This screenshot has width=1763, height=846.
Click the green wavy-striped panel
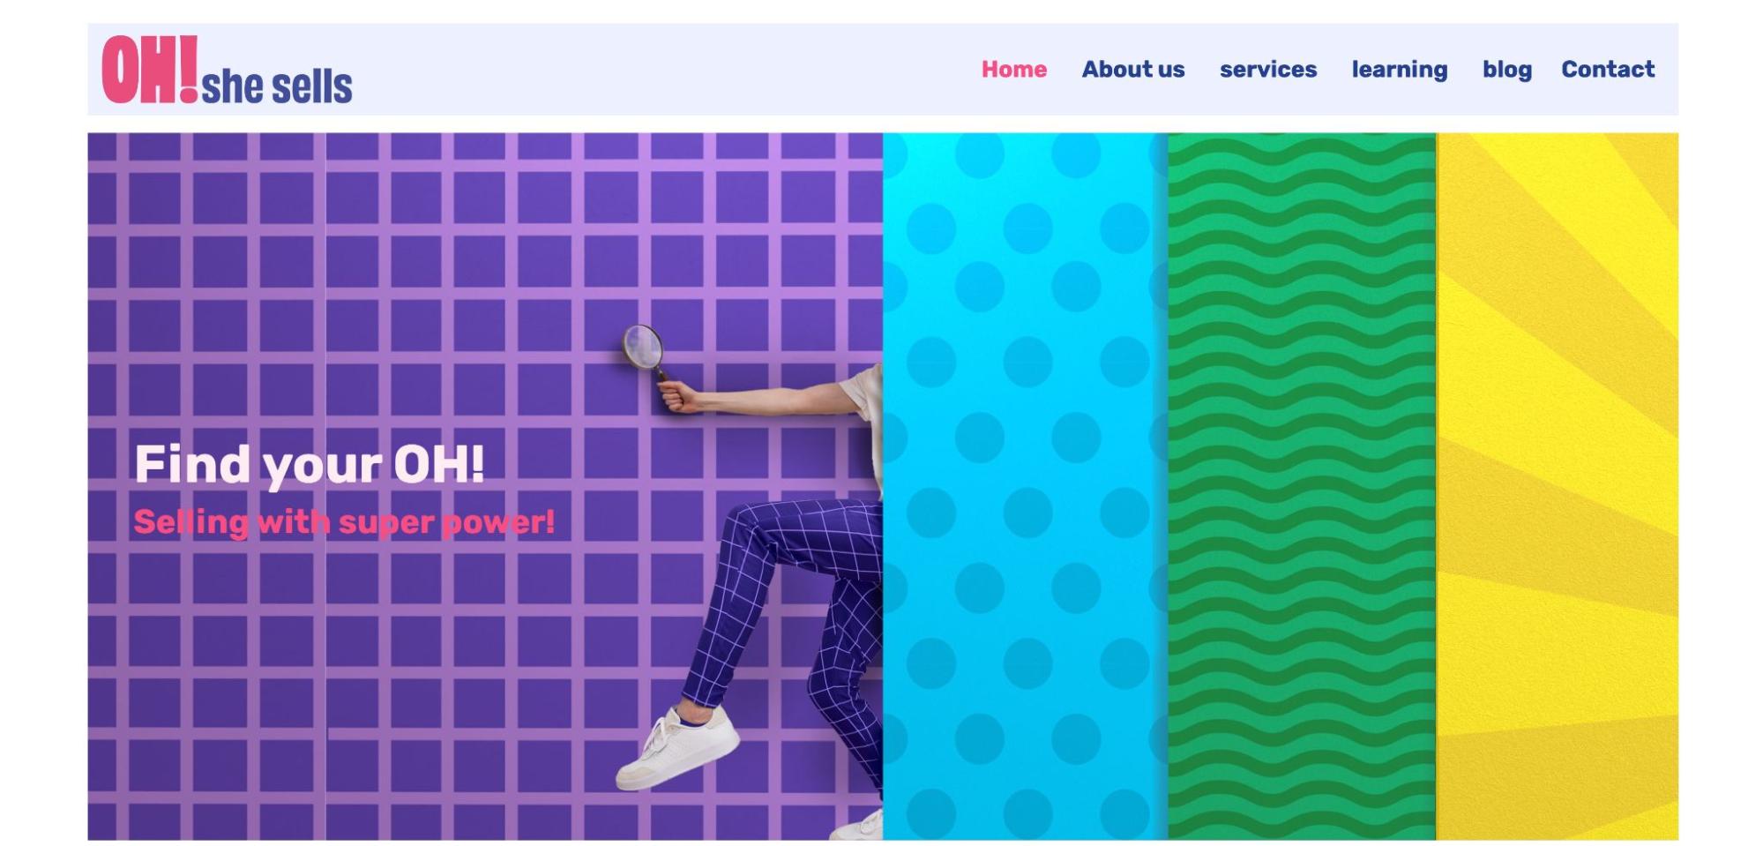pyautogui.click(x=1302, y=486)
